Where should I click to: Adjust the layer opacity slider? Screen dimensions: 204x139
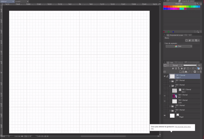[190, 65]
